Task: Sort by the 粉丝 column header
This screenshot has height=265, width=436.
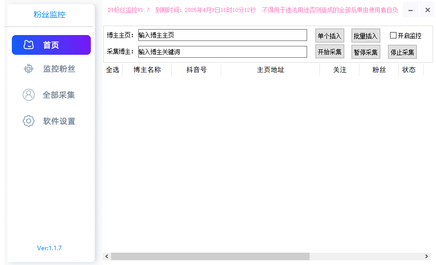Action: [x=379, y=70]
